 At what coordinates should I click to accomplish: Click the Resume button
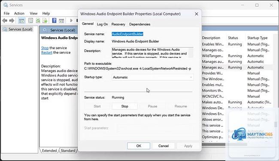pyautogui.click(x=181, y=106)
